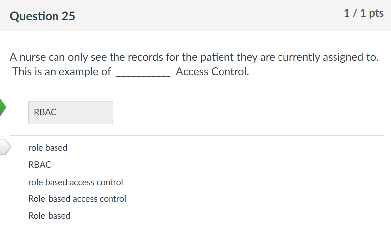Screen dimensions: 391x237
Task: Click the divider line below the answer box
Action: 197,136
